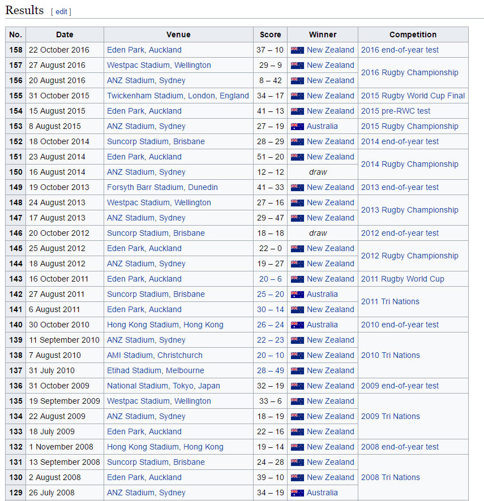
Task: Click the Australia flag in row 129
Action: [x=297, y=493]
